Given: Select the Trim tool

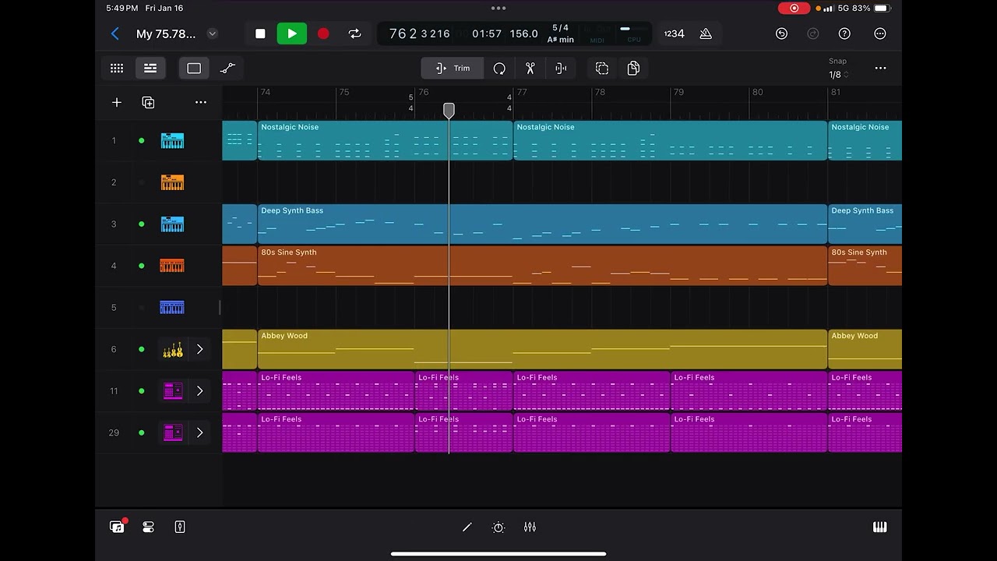Looking at the screenshot, I should (453, 69).
